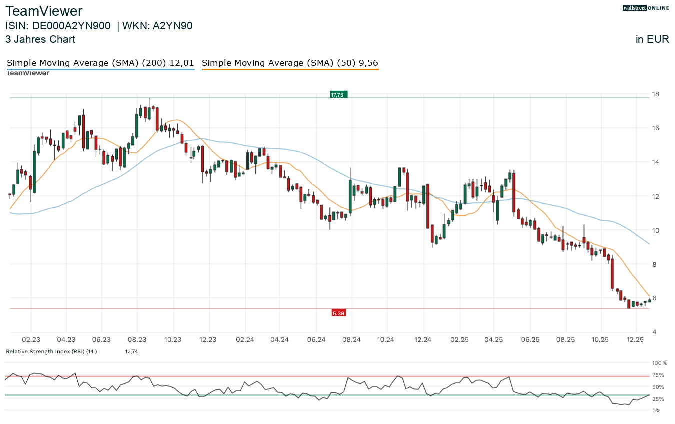Click the TeamViewer chart title

[44, 11]
